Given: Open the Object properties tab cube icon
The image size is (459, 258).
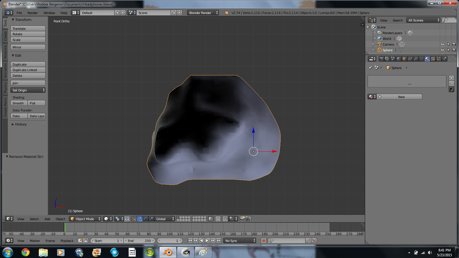Looking at the screenshot, I should [404, 59].
